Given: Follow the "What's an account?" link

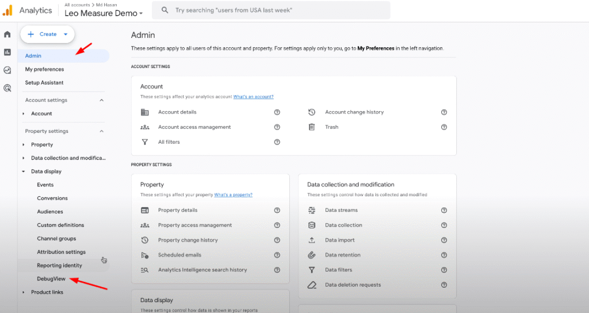Looking at the screenshot, I should (x=253, y=97).
